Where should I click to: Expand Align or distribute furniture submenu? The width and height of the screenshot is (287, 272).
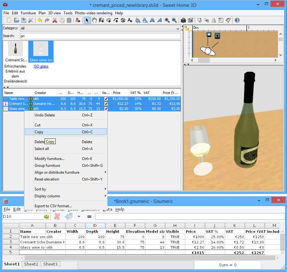click(66, 172)
